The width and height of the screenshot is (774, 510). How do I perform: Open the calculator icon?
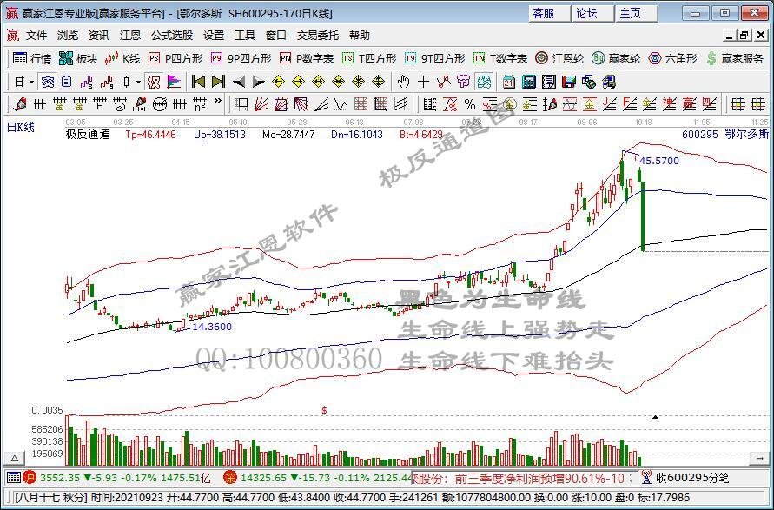point(529,82)
